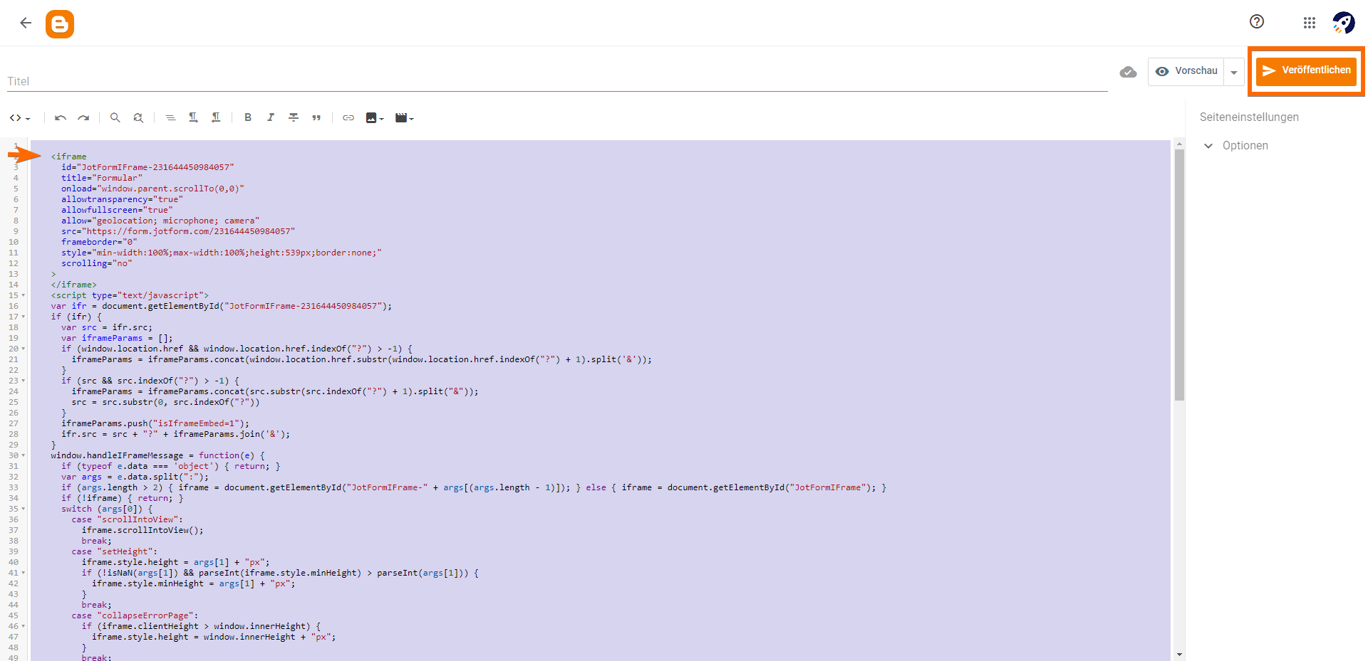Click the Titel input field

557,81
